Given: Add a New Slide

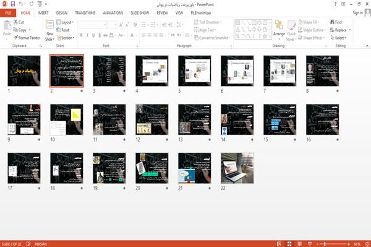Looking at the screenshot, I should 49,30.
